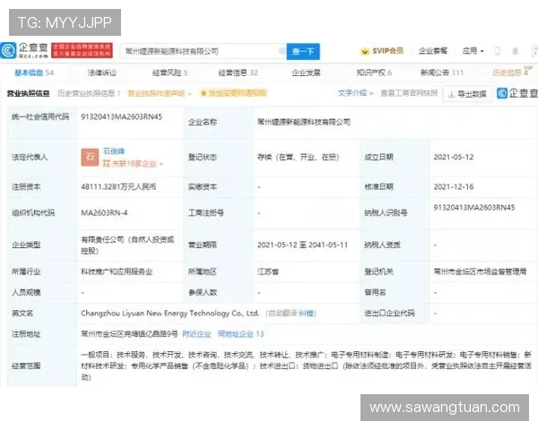Click the red official record banner beside logo
538x430 pixels.
pyautogui.click(x=82, y=50)
